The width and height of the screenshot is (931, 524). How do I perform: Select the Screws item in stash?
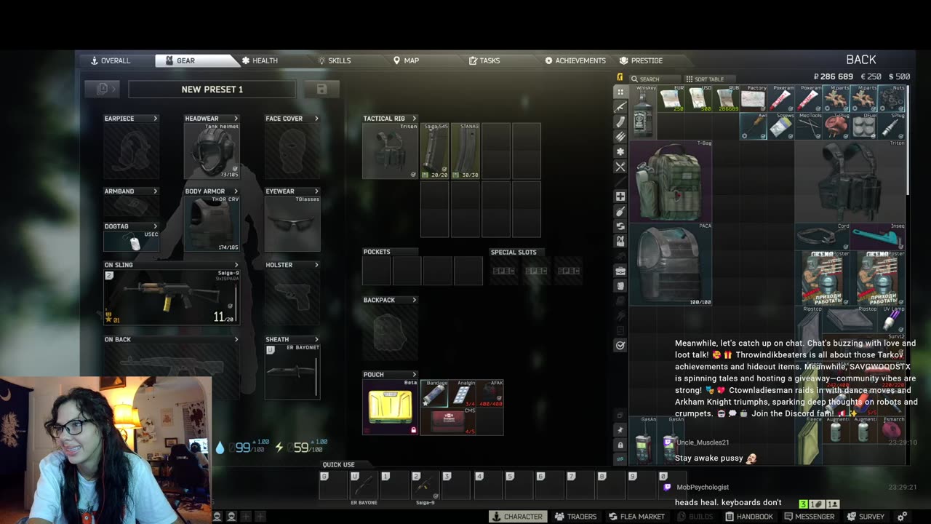pyautogui.click(x=781, y=126)
